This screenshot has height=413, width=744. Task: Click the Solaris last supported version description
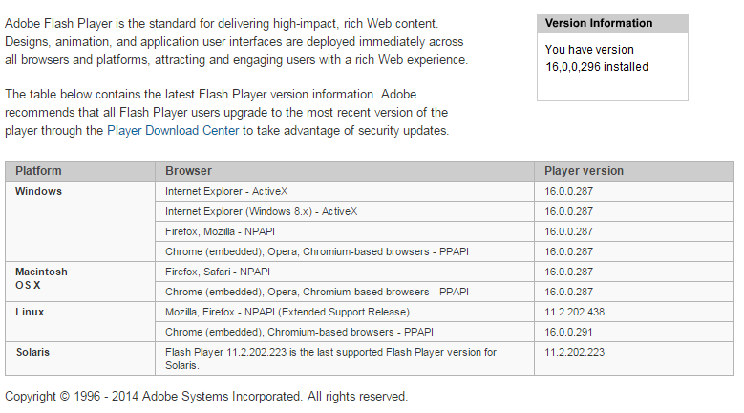click(330, 359)
